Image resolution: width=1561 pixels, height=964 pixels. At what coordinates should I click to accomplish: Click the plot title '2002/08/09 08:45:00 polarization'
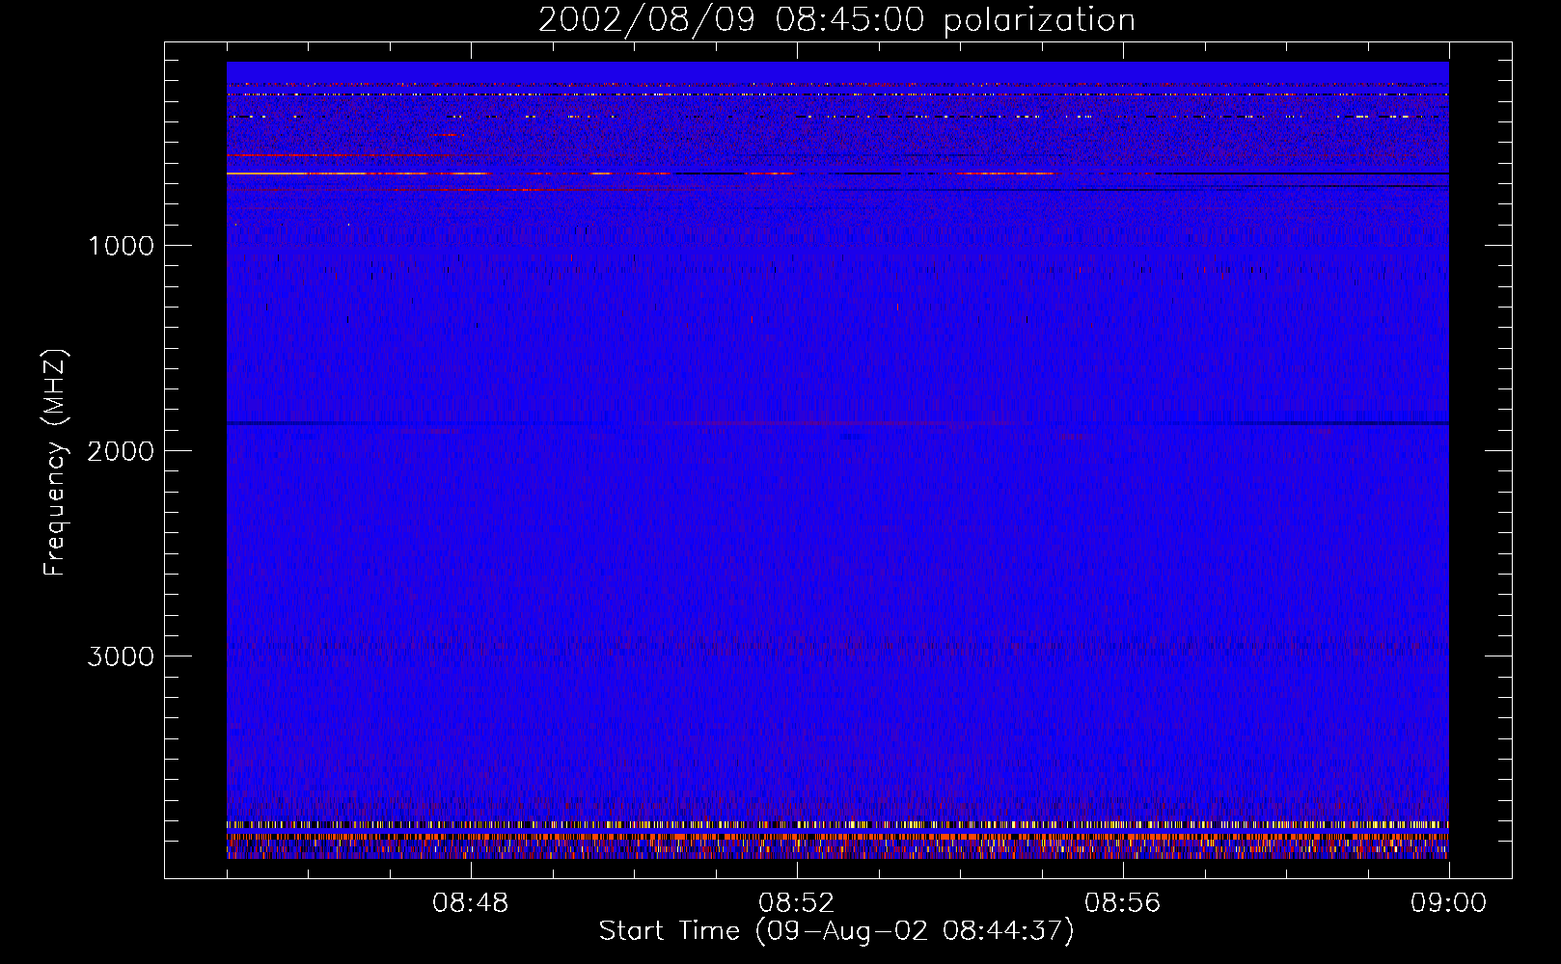[x=836, y=20]
